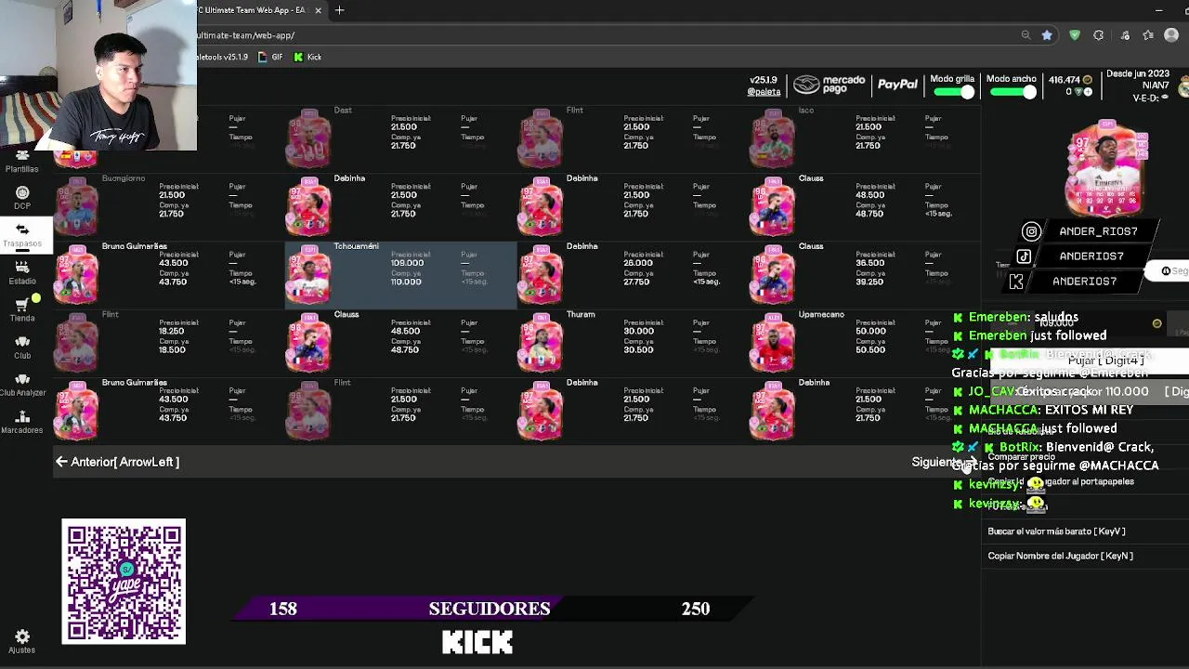Click the 416.474 coin balance text
Image resolution: width=1189 pixels, height=669 pixels.
[x=1064, y=81]
